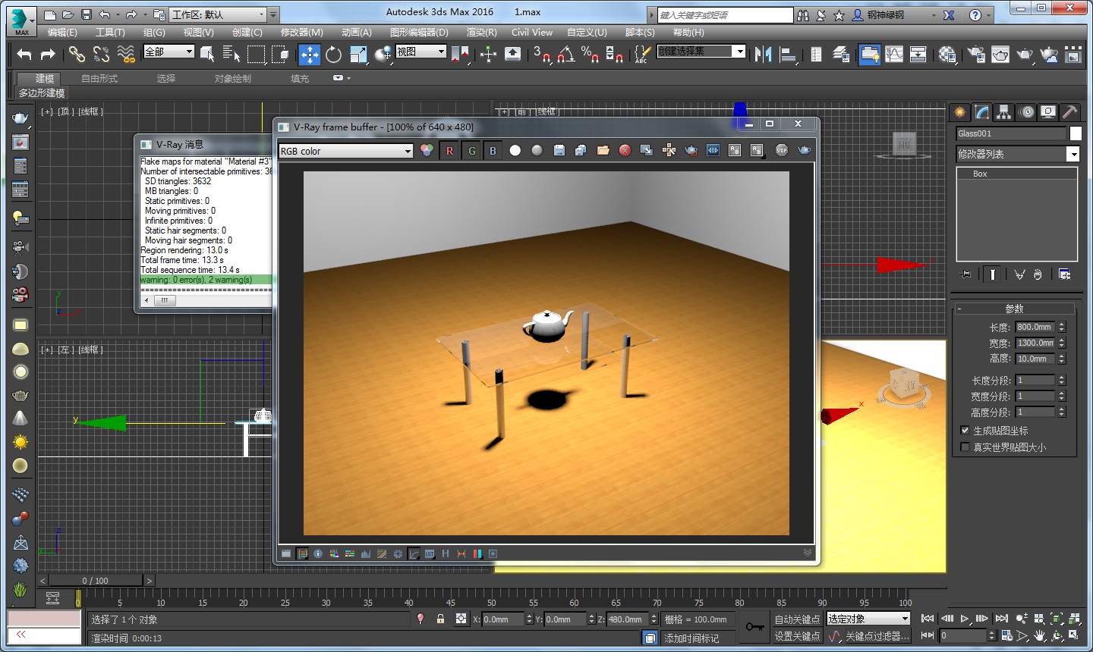Click the 长度 800.0mm input field
Screen dimensions: 1093x652
coord(1035,327)
